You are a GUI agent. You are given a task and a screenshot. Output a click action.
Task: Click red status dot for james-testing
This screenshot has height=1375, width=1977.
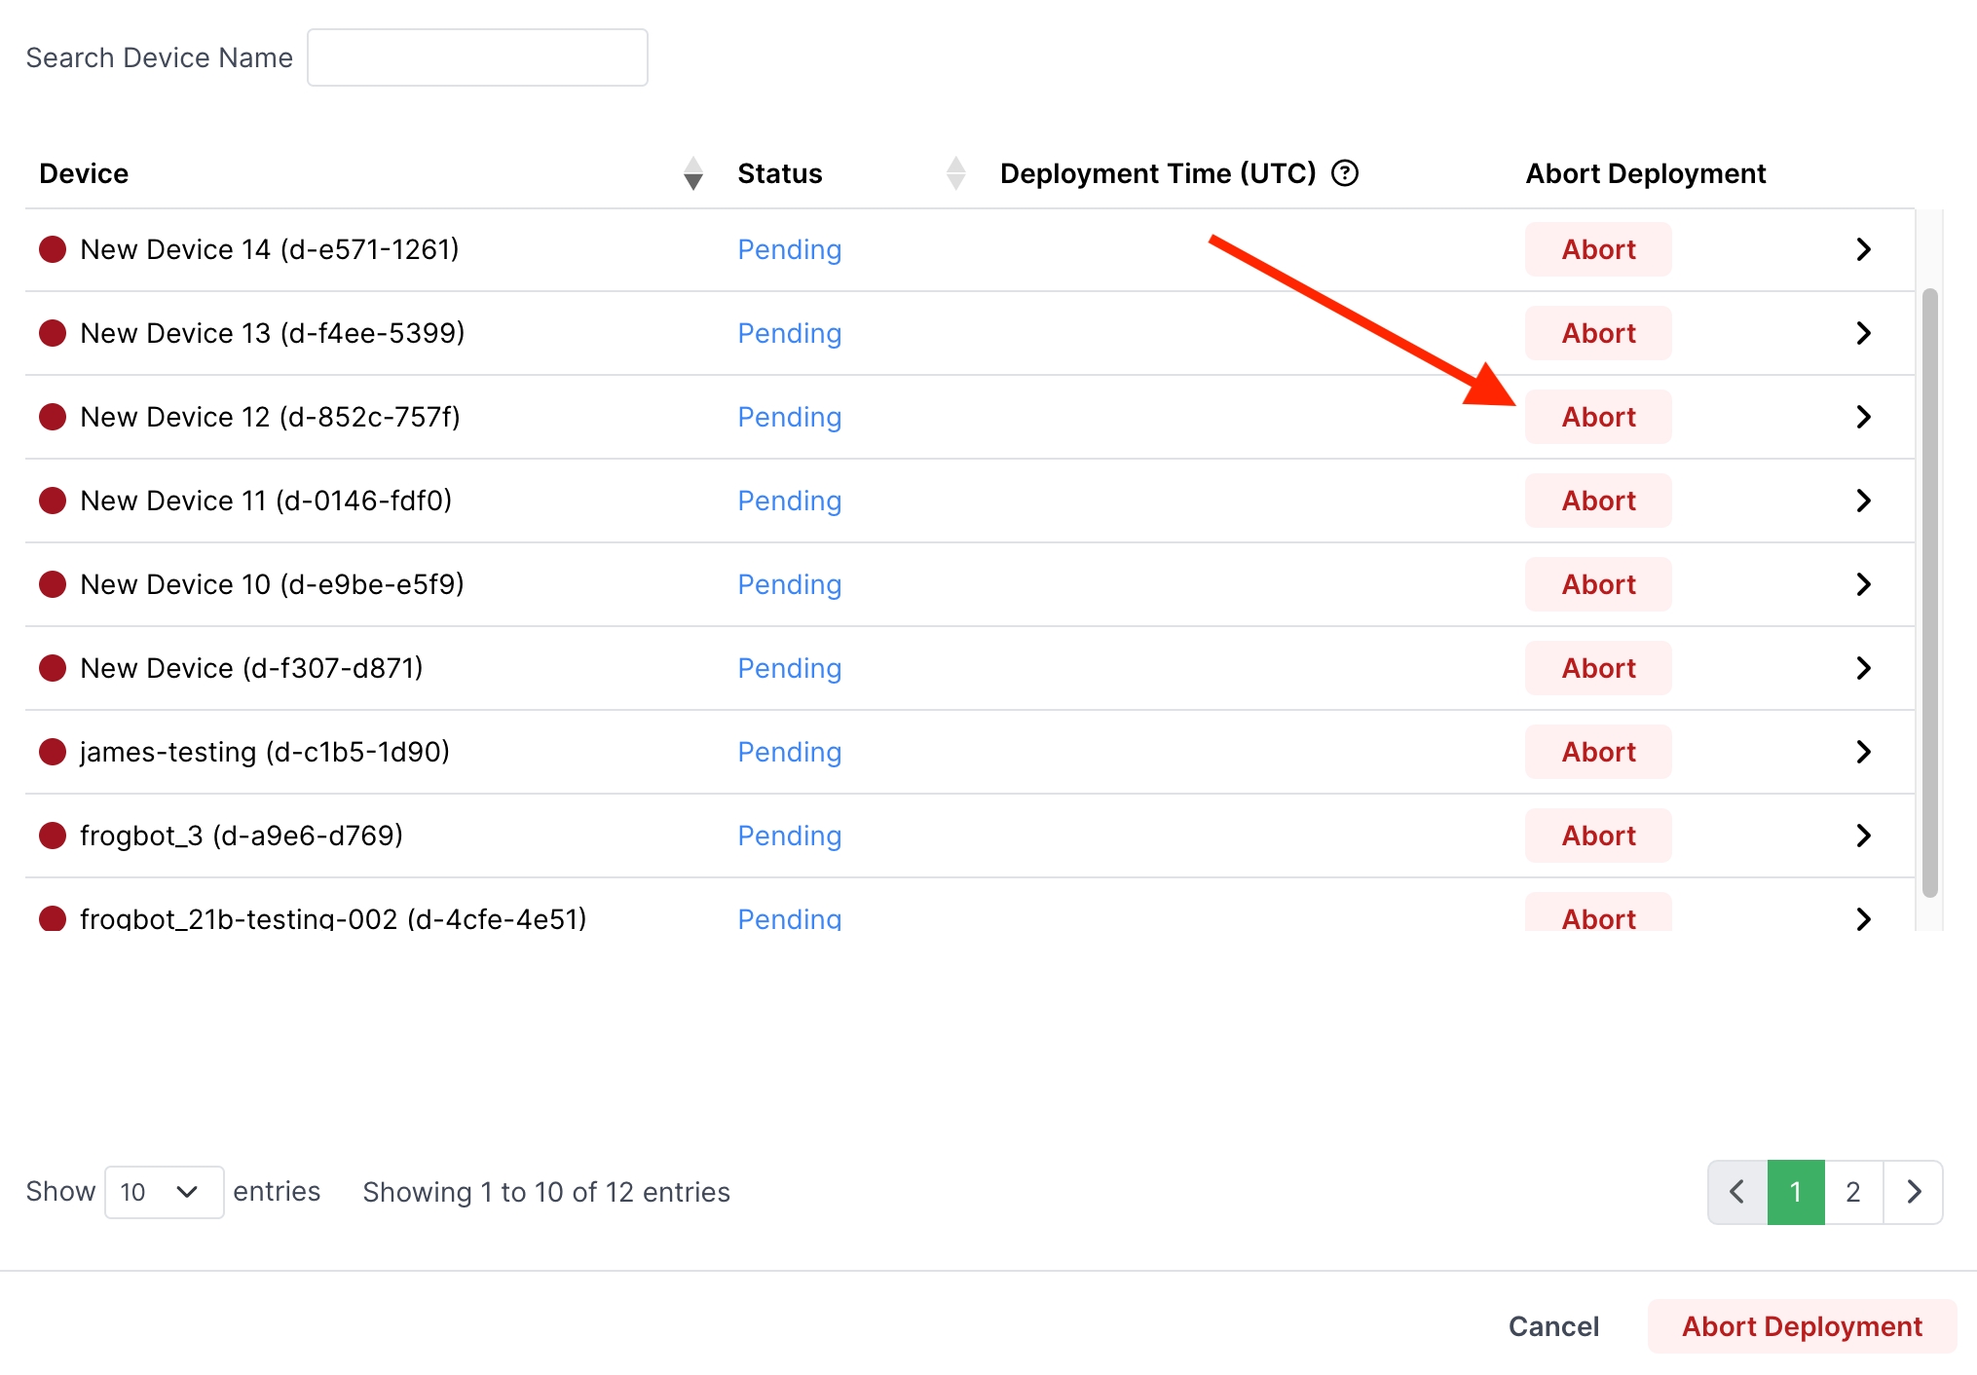[x=53, y=752]
